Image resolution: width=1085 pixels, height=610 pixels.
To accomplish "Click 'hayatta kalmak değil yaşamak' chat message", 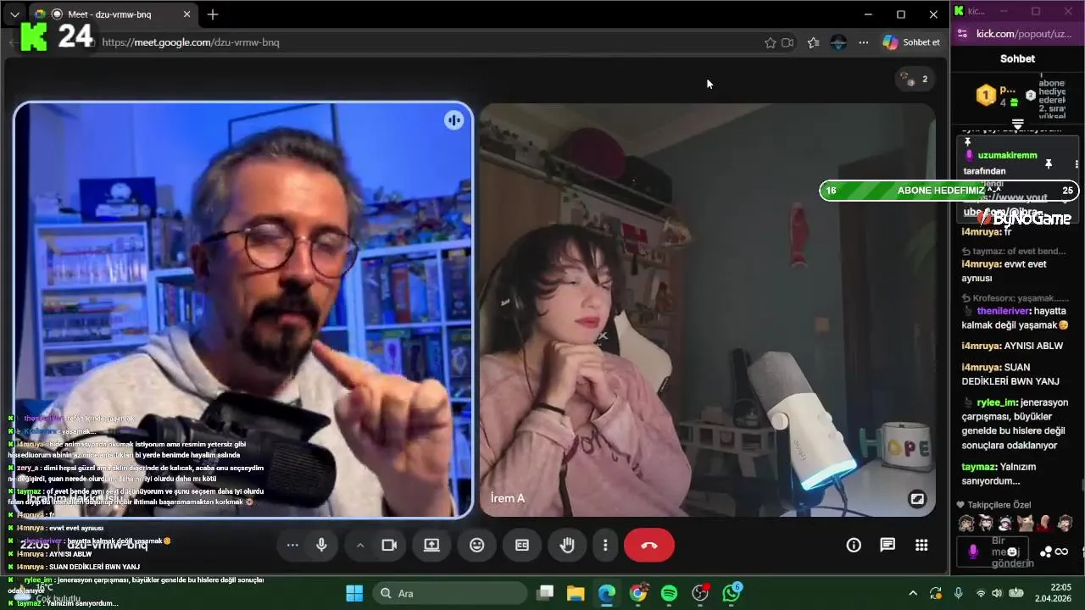I will pyautogui.click(x=1014, y=318).
